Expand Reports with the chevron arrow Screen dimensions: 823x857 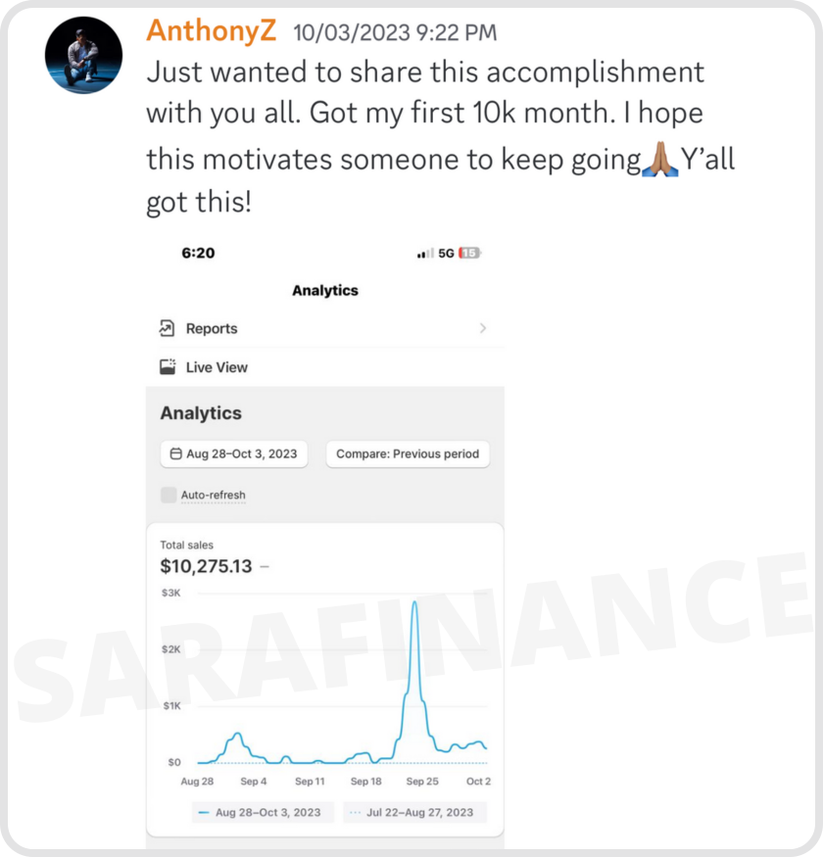tap(483, 329)
